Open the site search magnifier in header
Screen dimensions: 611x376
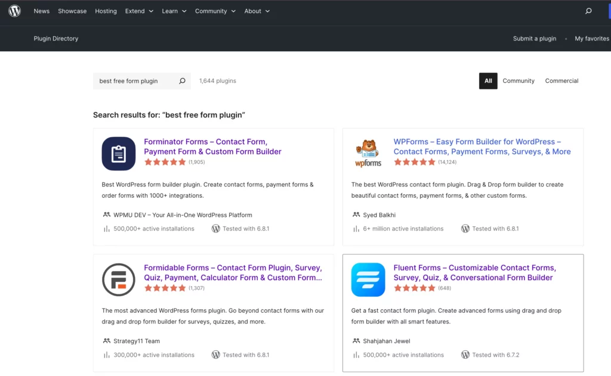tap(588, 11)
